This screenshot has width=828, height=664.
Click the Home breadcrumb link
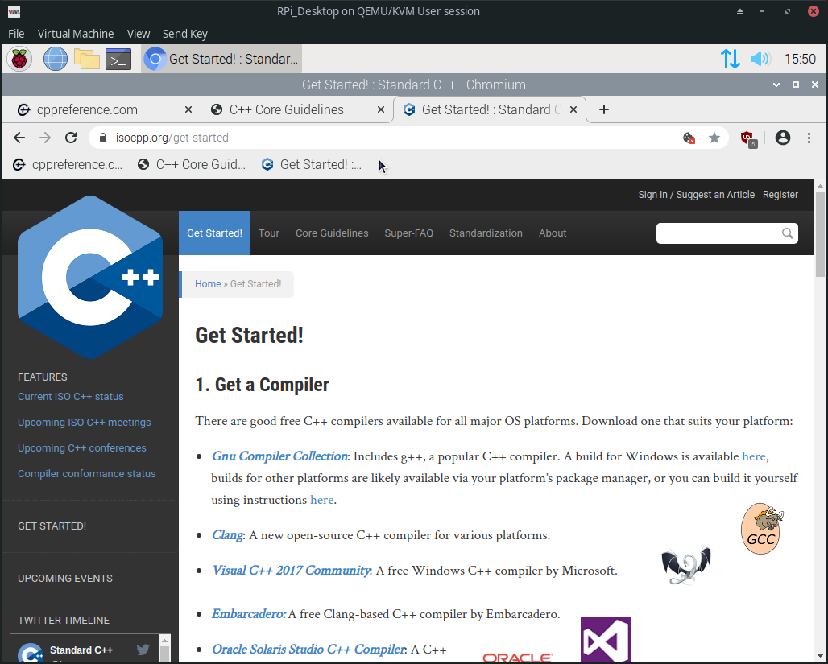click(x=208, y=284)
